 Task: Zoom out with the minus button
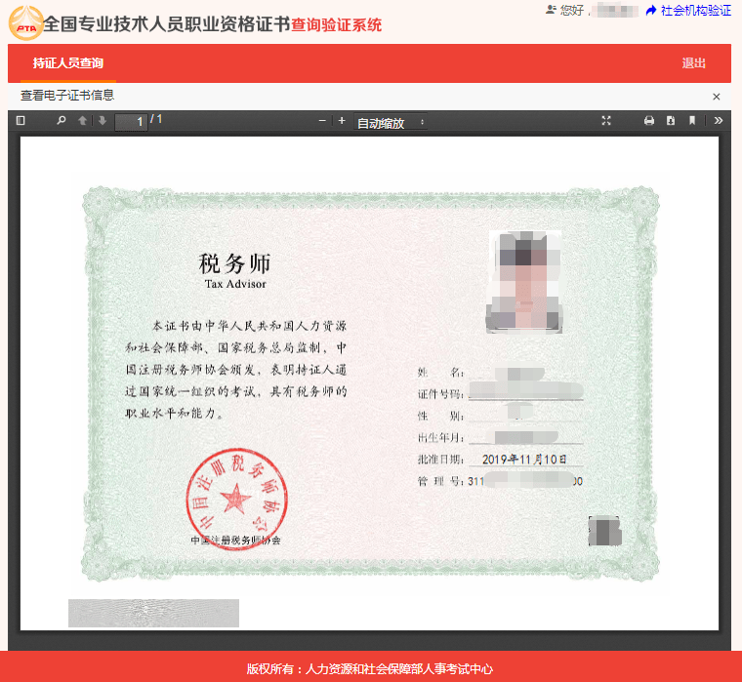pyautogui.click(x=322, y=121)
